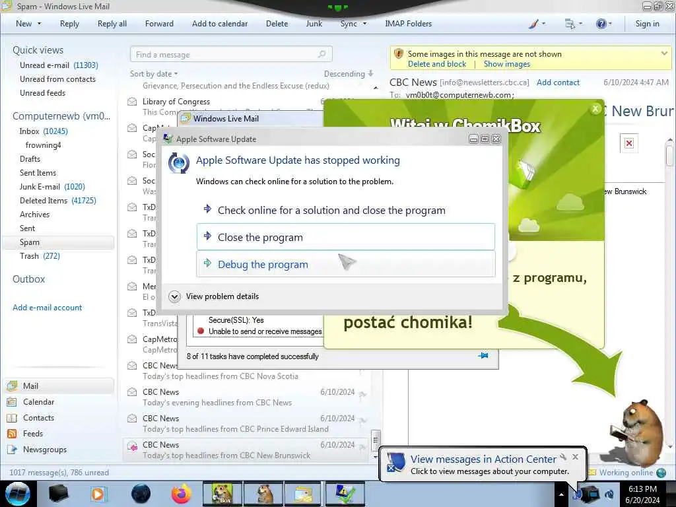Open the ChomikBox taskbar button
This screenshot has height=507, width=676.
point(222,494)
